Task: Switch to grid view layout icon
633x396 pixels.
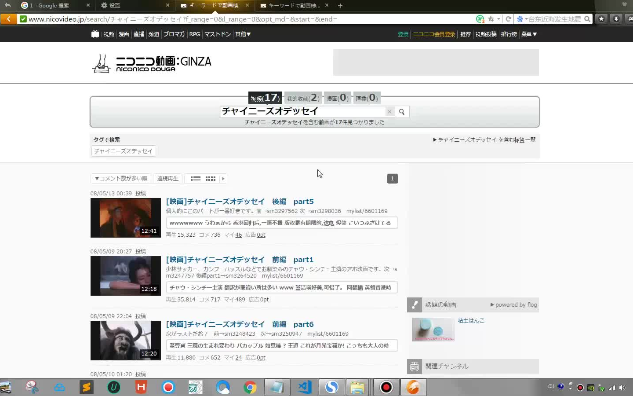Action: [211, 179]
